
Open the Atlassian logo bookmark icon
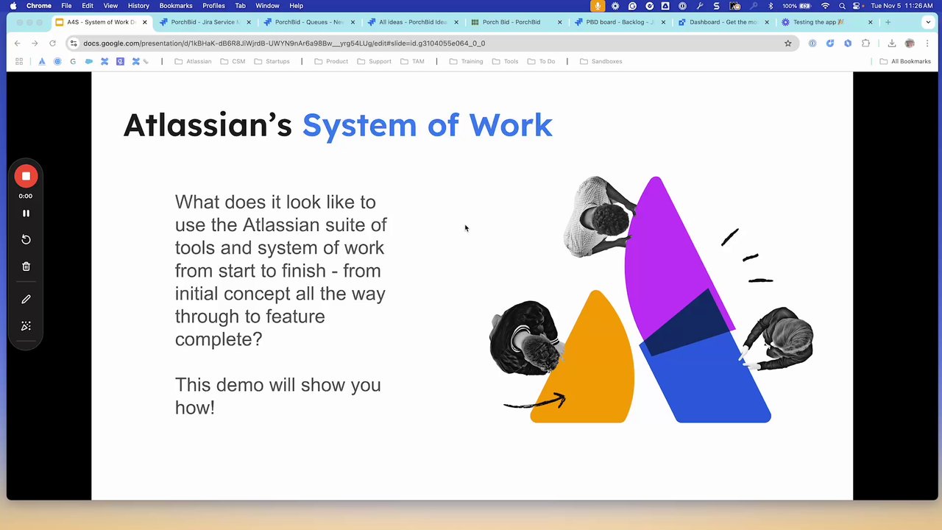click(x=41, y=61)
